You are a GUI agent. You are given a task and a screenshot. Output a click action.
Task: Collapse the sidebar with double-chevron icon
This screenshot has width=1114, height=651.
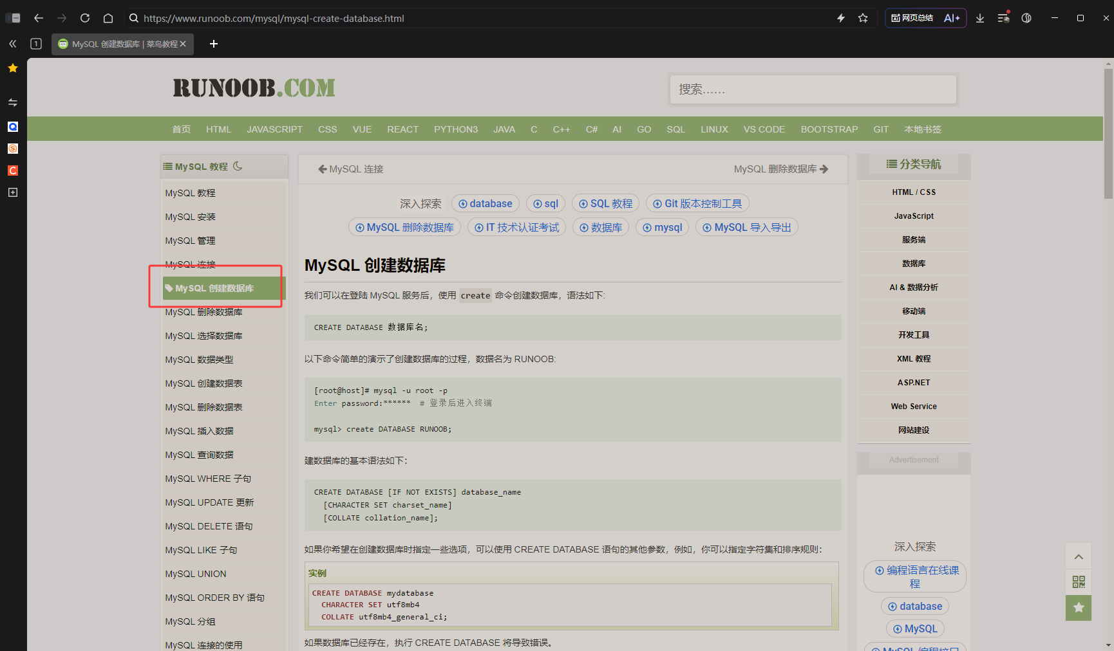click(13, 44)
